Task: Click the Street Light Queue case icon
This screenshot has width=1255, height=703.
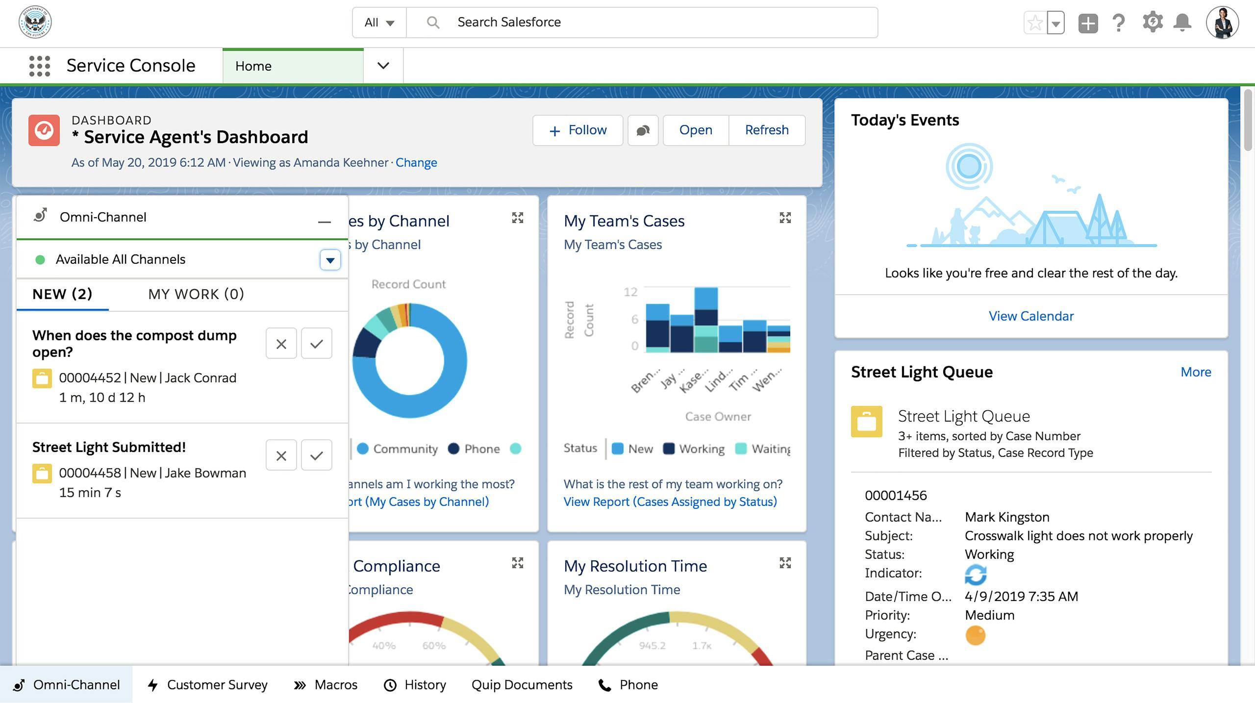Action: pyautogui.click(x=867, y=422)
